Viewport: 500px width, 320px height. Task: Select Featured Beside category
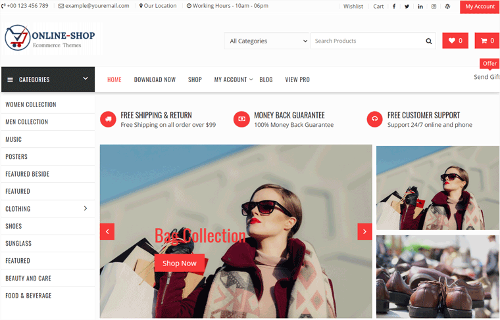(x=48, y=174)
